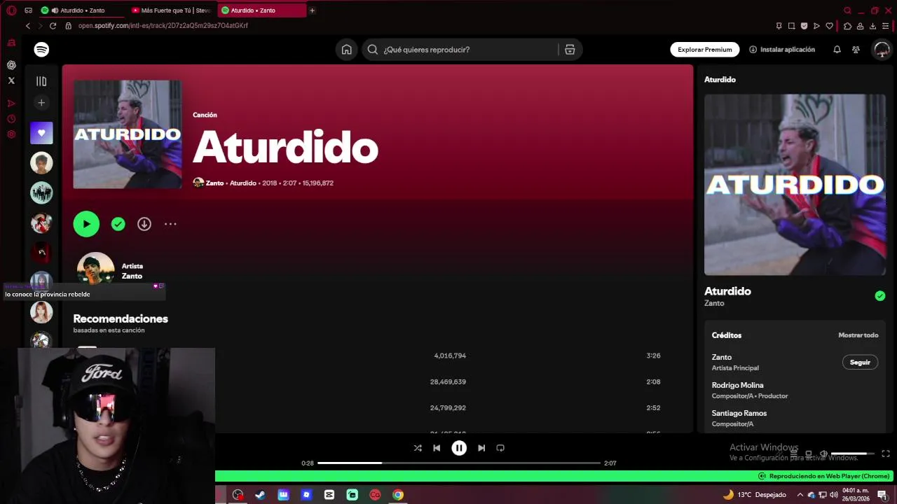Viewport: 897px width, 504px height.
Task: Bookmark page with heart icon
Action: (830, 26)
